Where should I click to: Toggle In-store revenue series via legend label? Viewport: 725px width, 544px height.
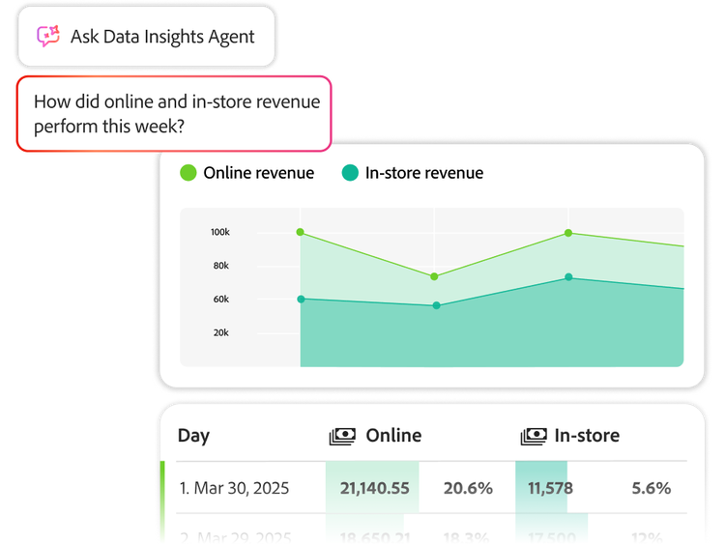423,173
